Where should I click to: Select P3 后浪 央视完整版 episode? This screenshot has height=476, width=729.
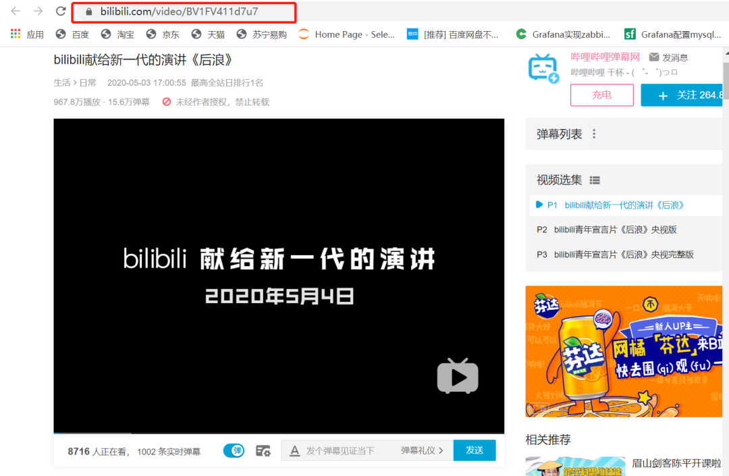click(615, 255)
